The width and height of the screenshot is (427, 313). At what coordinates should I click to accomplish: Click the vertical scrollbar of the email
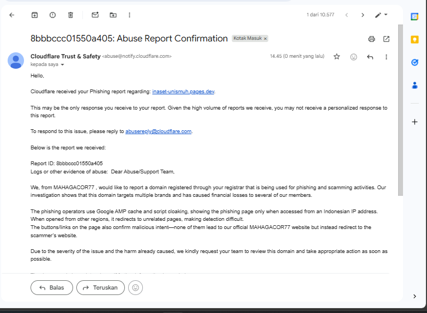401,109
